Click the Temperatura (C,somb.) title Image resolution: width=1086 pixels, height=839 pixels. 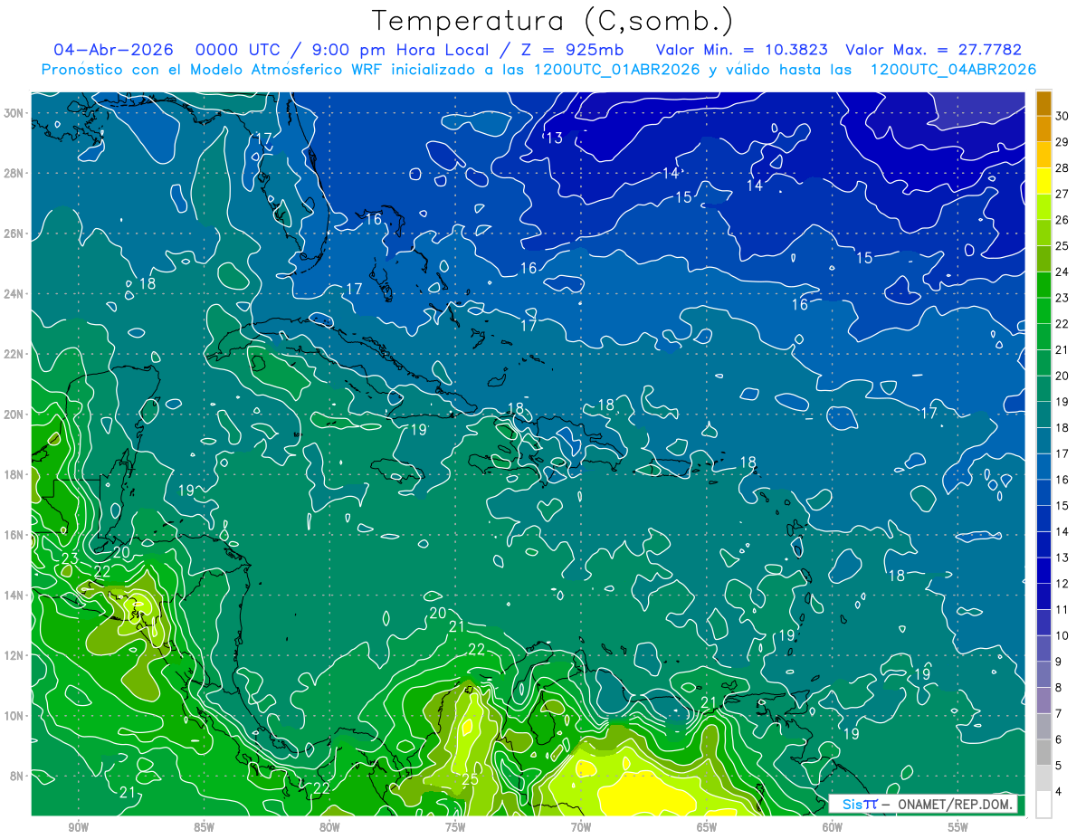point(554,22)
